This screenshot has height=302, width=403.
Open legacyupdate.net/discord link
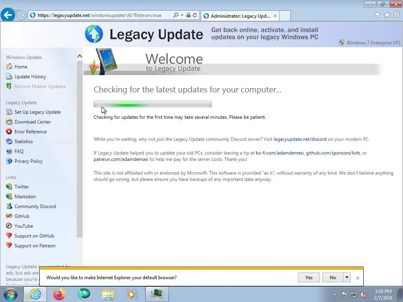coord(300,139)
